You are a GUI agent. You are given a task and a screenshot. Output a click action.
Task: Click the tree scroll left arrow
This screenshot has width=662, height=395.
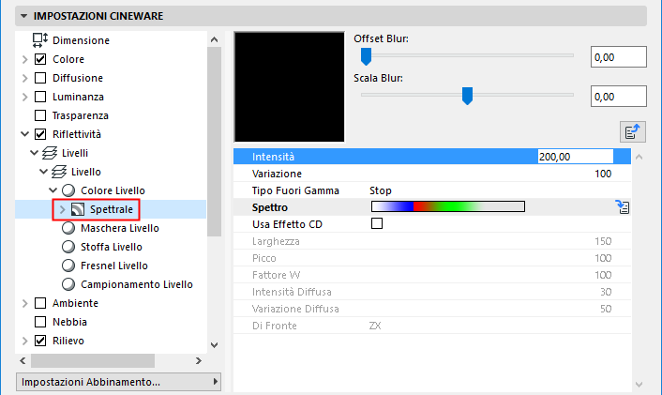point(23,361)
